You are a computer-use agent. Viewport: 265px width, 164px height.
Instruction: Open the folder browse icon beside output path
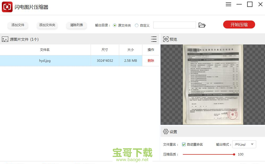202,25
